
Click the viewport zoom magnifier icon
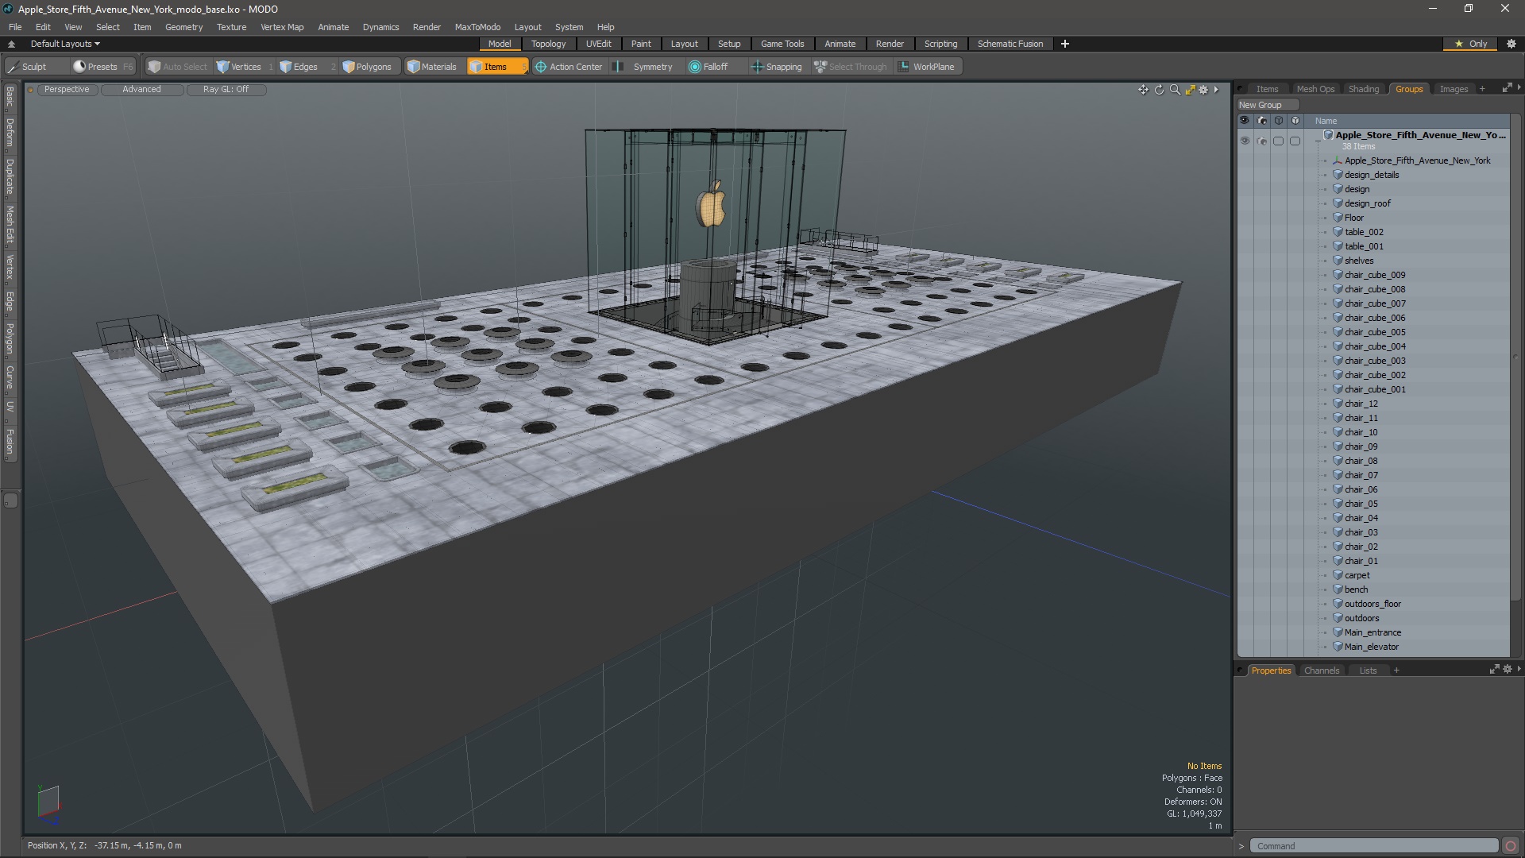(1175, 90)
